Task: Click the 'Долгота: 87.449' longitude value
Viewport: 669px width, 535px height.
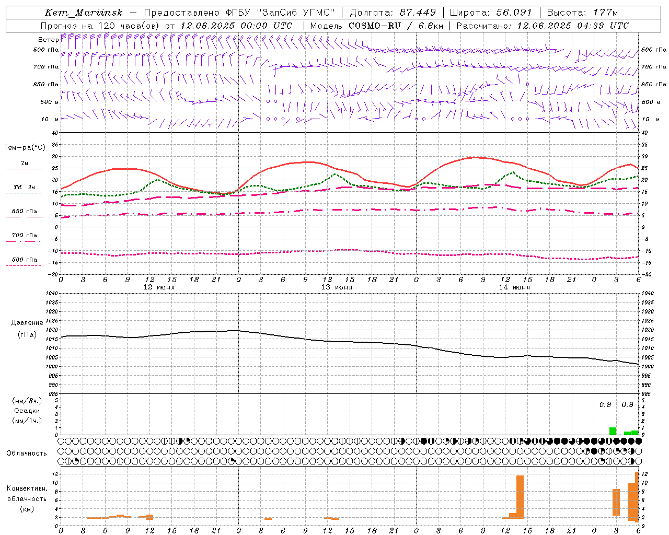Action: 393,13
